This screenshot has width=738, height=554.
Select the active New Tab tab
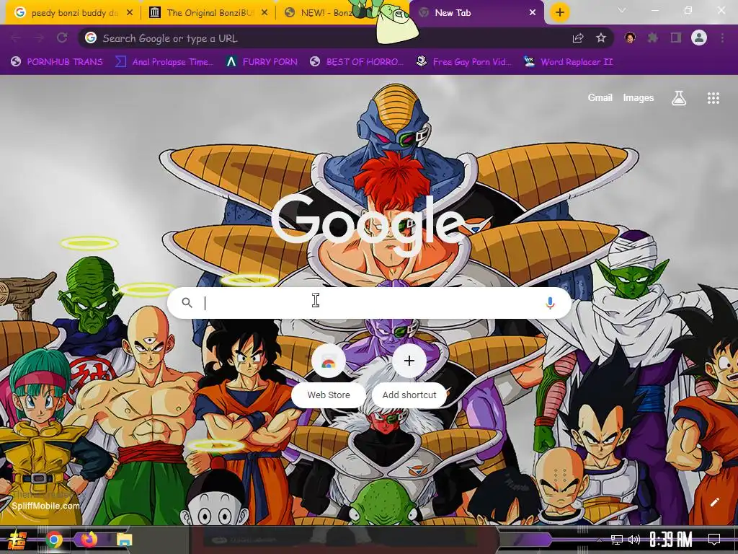[476, 13]
